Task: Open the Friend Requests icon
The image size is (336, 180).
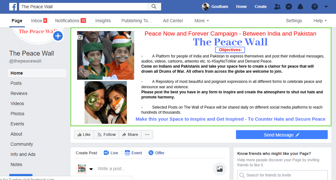Action: coord(277,7)
